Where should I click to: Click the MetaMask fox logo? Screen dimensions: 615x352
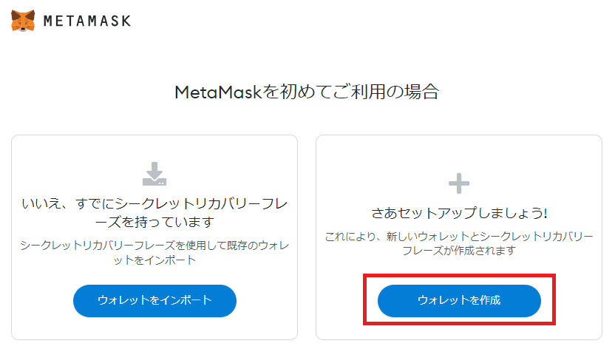(x=23, y=21)
